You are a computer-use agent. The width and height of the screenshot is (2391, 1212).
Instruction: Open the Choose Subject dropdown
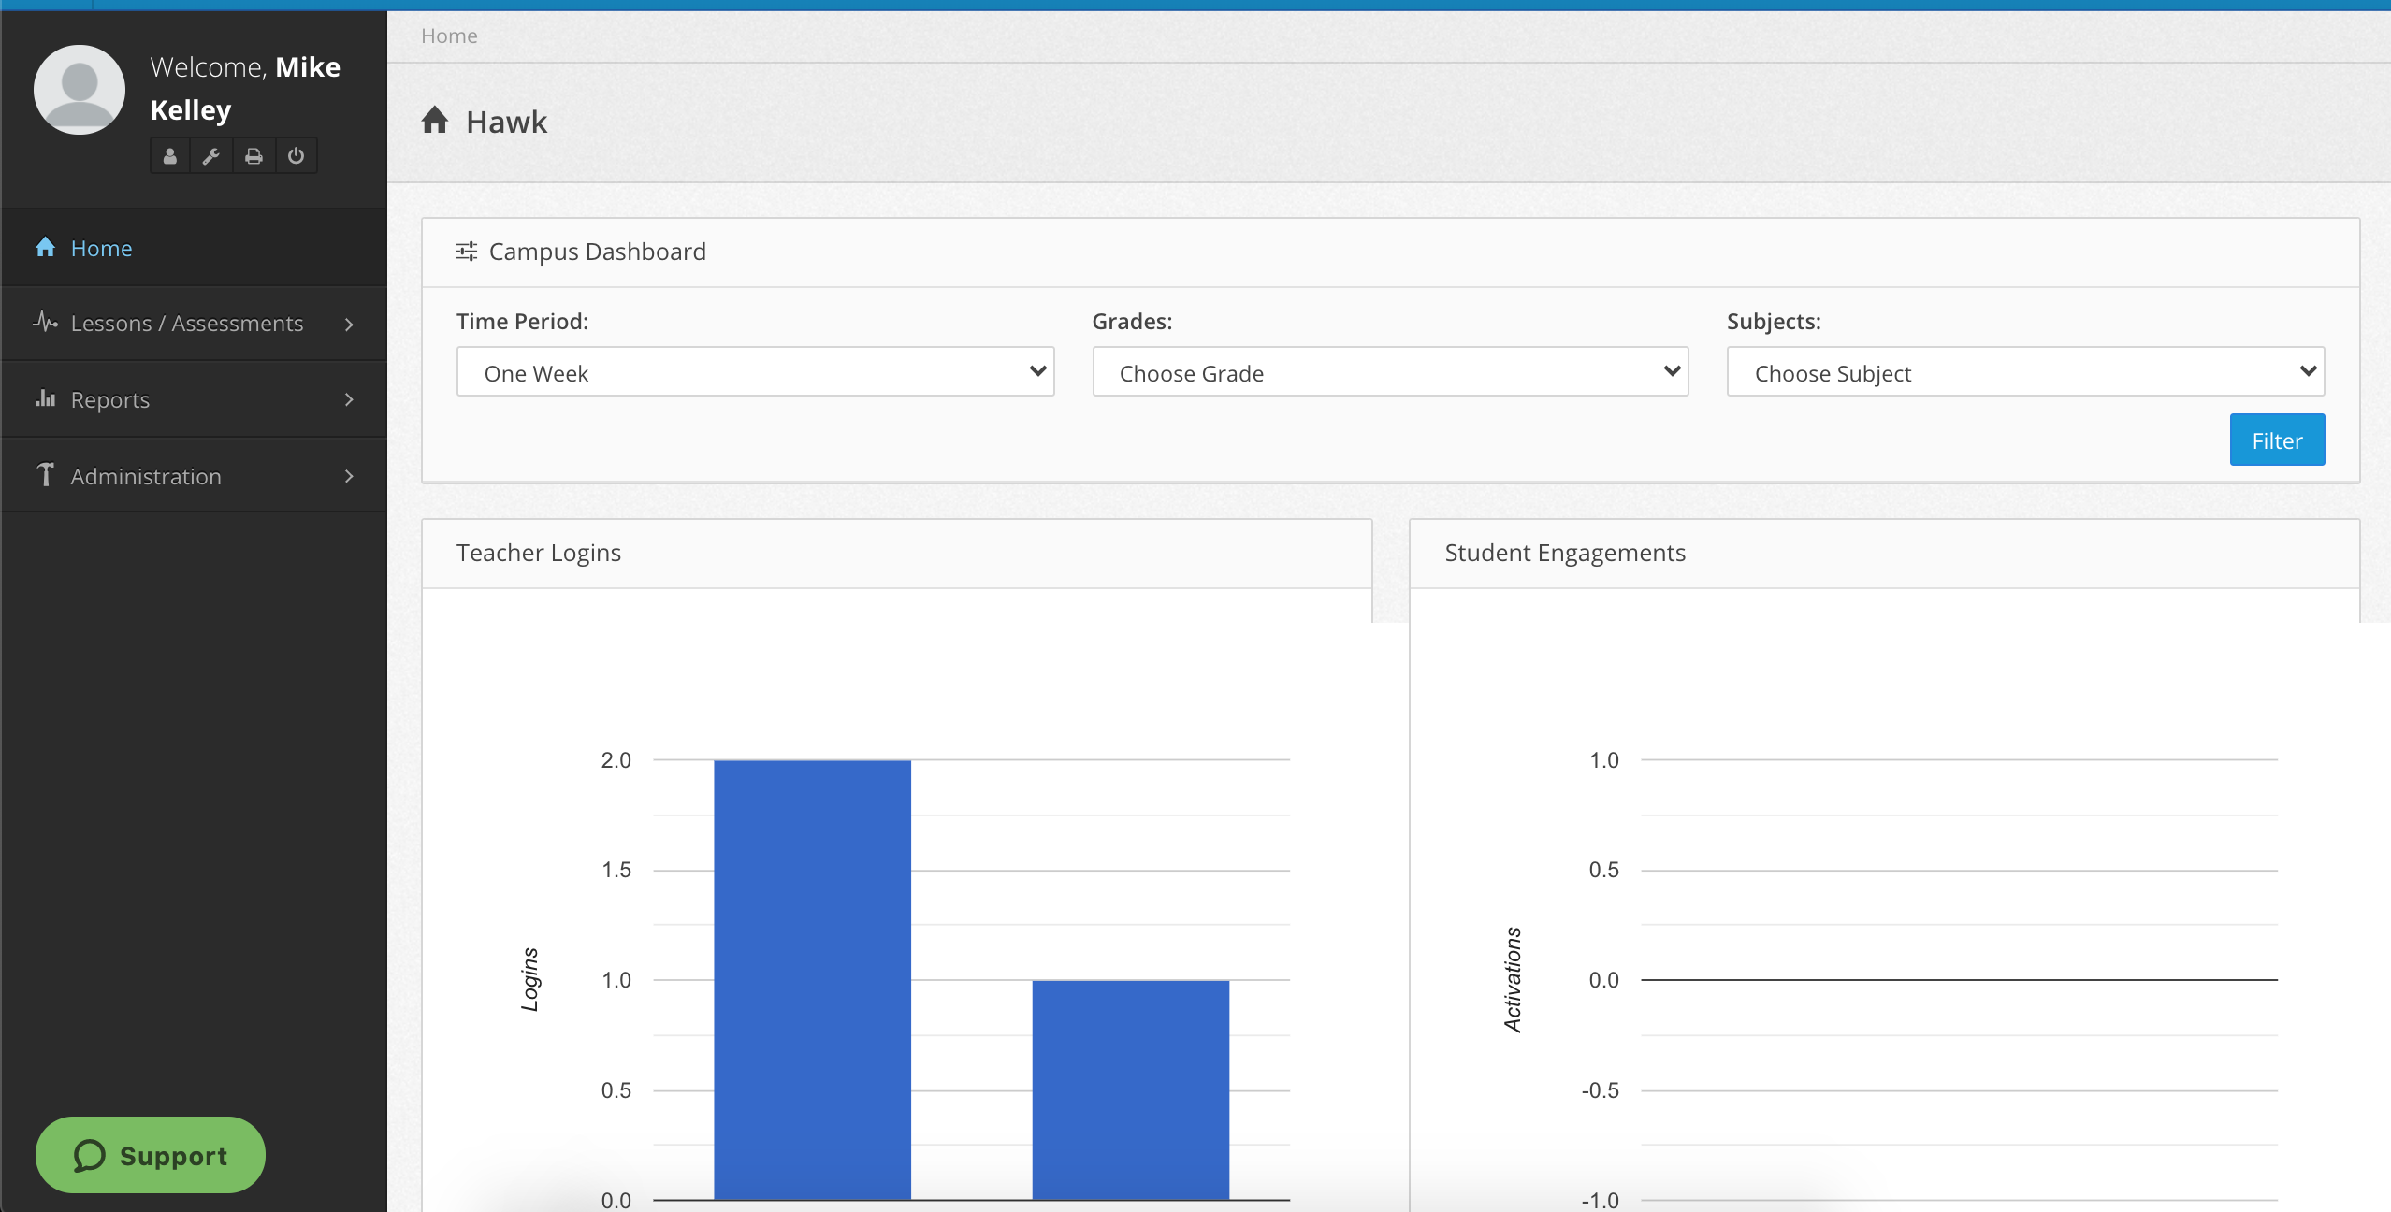(x=2025, y=372)
